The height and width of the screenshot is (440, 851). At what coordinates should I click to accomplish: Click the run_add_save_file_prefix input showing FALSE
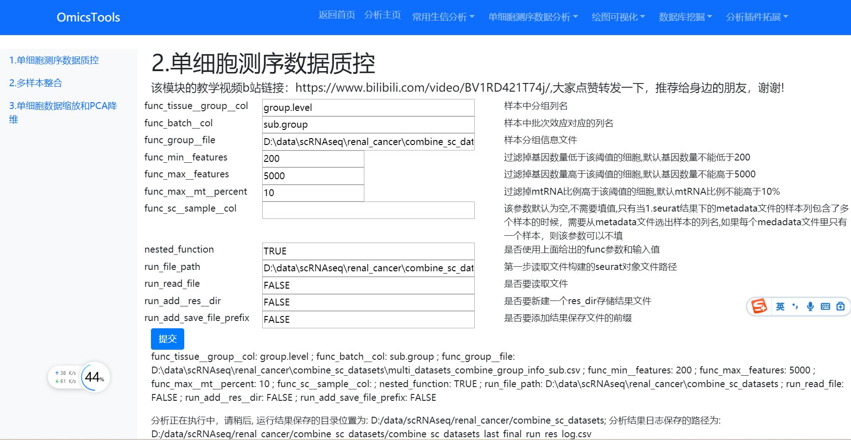click(368, 320)
